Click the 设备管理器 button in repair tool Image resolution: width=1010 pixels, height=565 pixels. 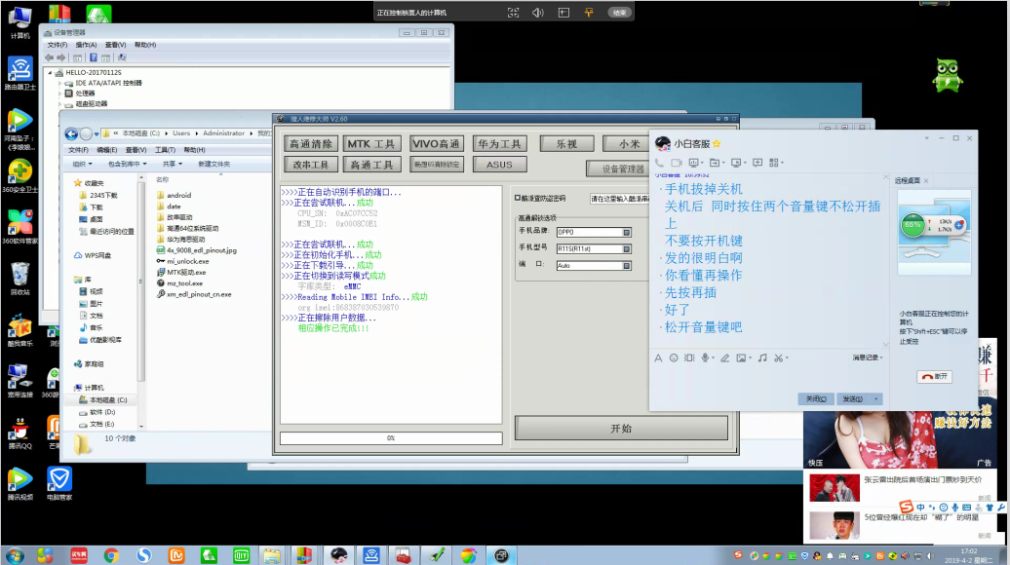tap(622, 169)
